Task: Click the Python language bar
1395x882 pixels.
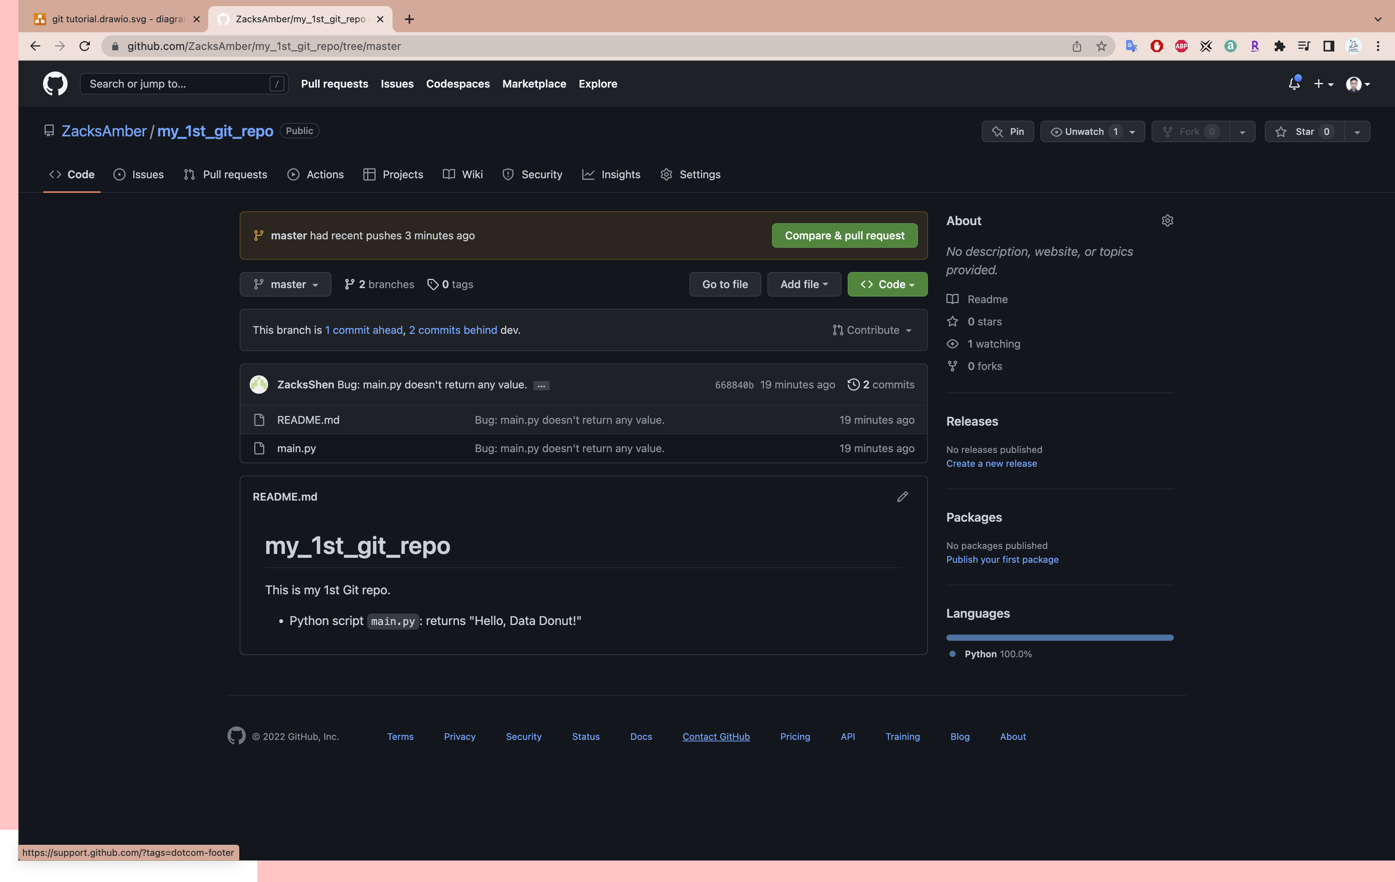Action: click(1059, 637)
